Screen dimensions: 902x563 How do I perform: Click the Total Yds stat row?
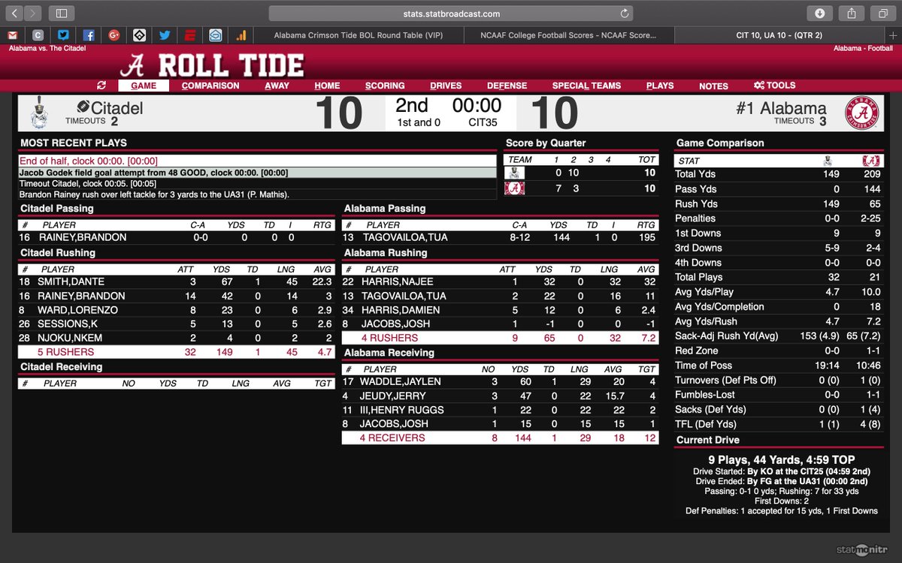pos(779,174)
